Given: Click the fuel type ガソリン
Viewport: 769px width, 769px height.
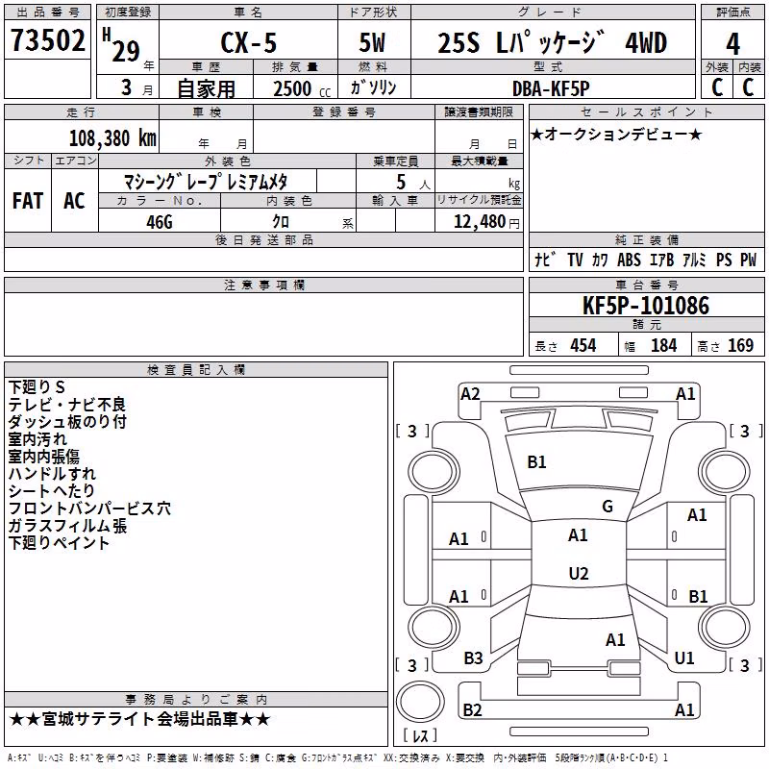Looking at the screenshot, I should click(373, 87).
